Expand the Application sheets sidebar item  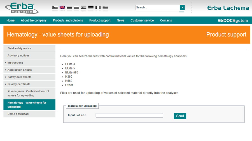click(x=29, y=70)
